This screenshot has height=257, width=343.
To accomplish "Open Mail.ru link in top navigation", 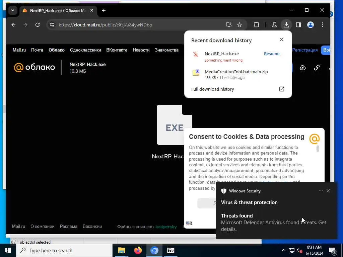I will (x=19, y=50).
